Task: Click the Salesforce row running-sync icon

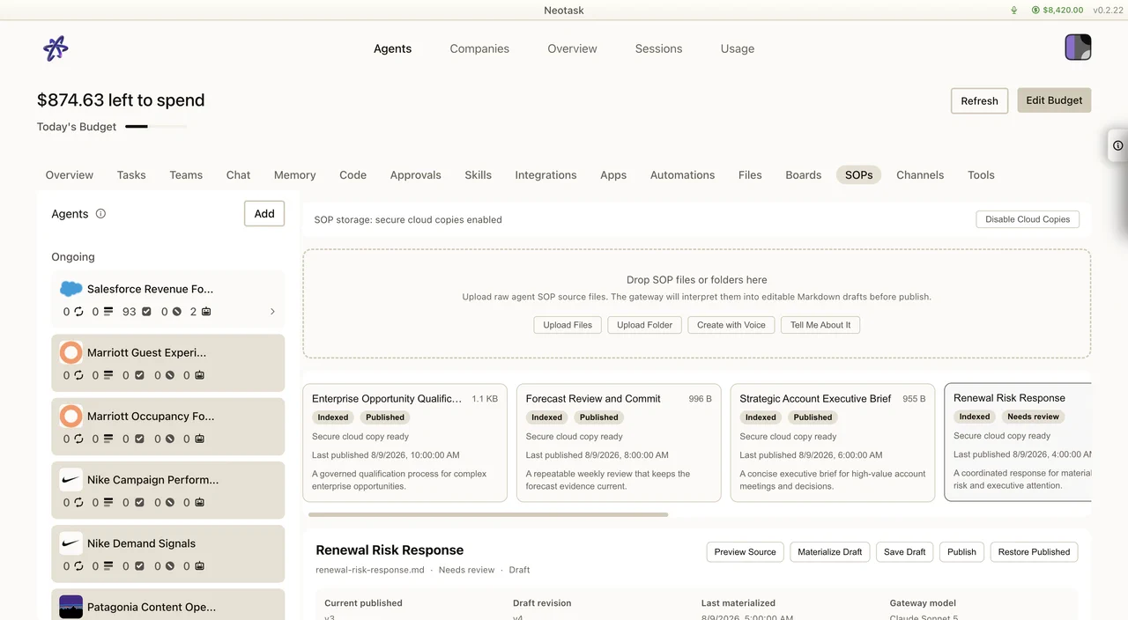Action: pyautogui.click(x=78, y=312)
